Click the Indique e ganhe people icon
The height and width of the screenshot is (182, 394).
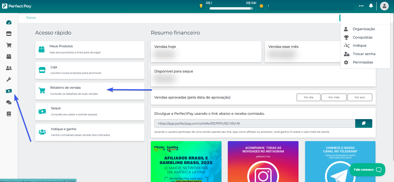coord(42,132)
